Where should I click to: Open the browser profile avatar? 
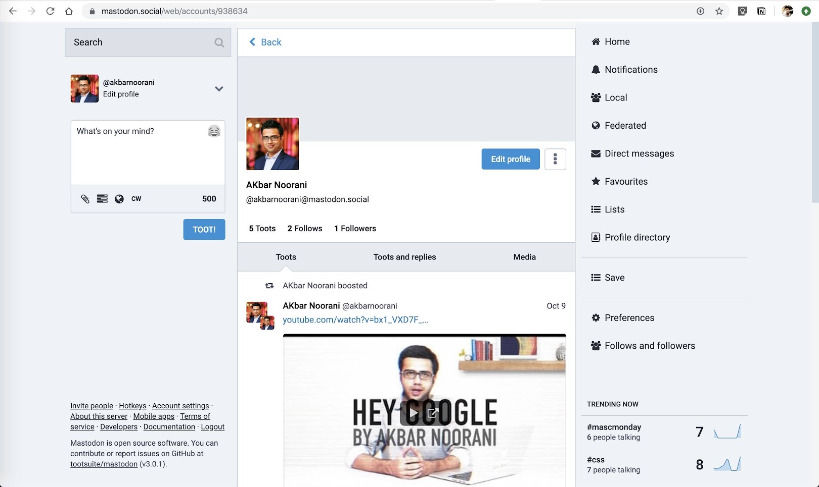pyautogui.click(x=788, y=11)
